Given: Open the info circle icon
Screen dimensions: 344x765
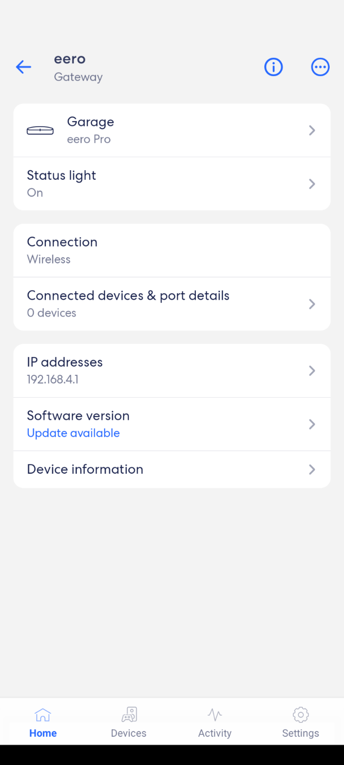Looking at the screenshot, I should 274,67.
